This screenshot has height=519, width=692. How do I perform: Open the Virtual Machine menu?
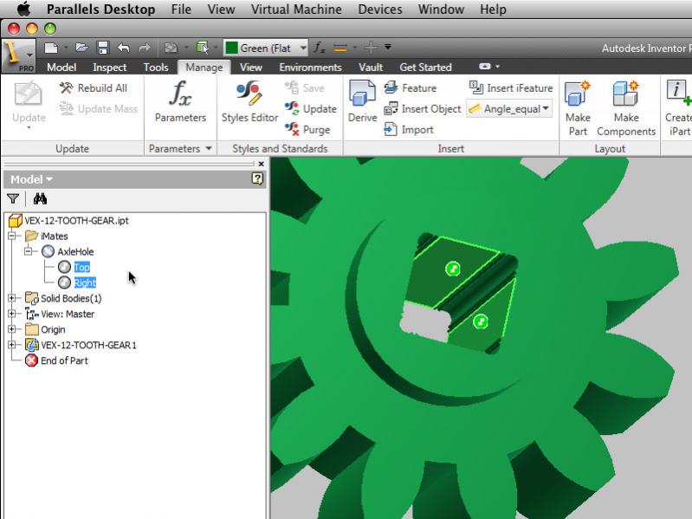[296, 10]
